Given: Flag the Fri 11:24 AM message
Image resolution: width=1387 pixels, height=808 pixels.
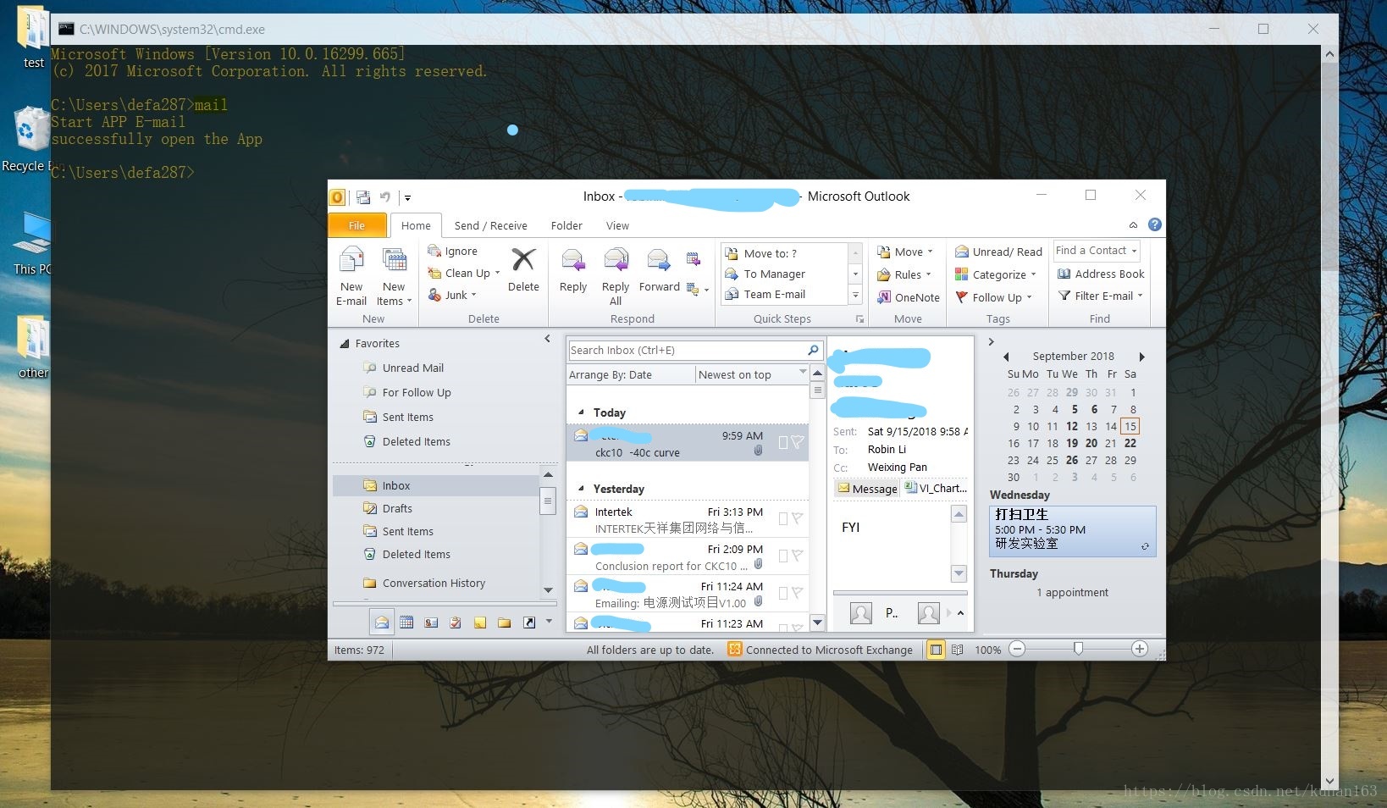Looking at the screenshot, I should pyautogui.click(x=797, y=593).
